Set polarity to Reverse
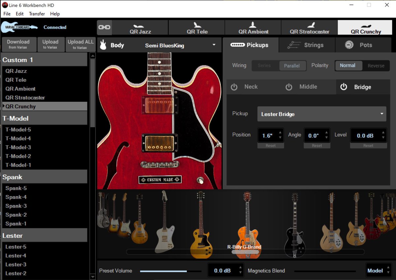396x280 pixels. pyautogui.click(x=376, y=66)
